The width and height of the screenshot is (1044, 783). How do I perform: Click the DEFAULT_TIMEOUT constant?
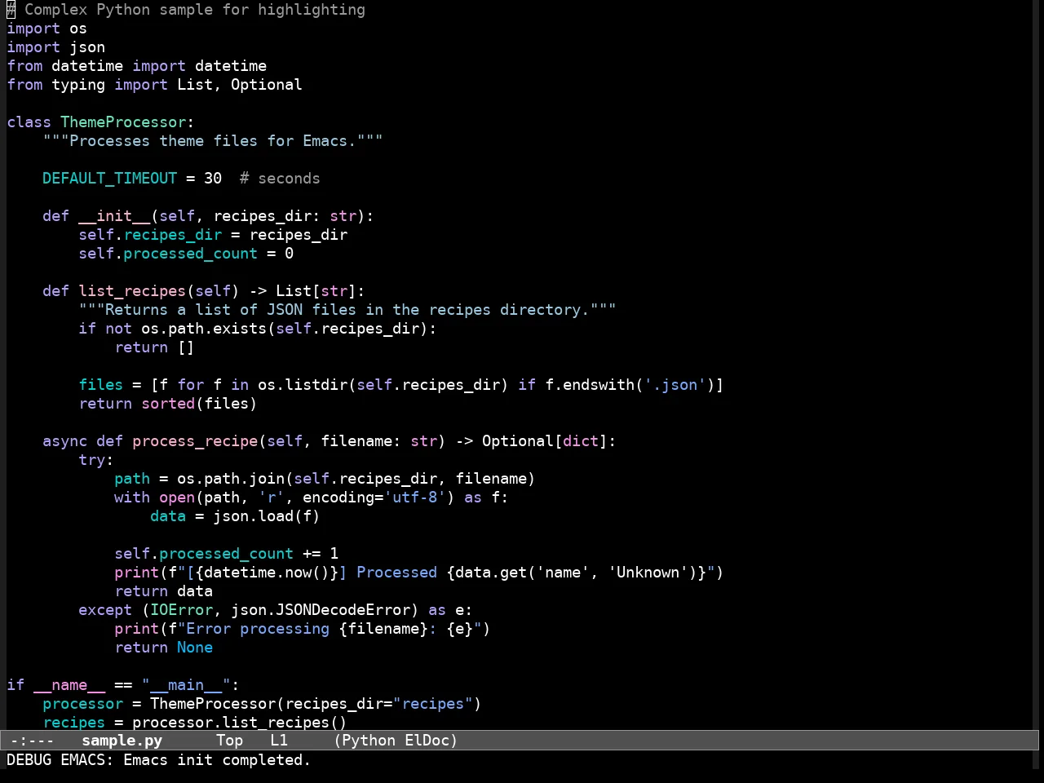click(x=109, y=179)
